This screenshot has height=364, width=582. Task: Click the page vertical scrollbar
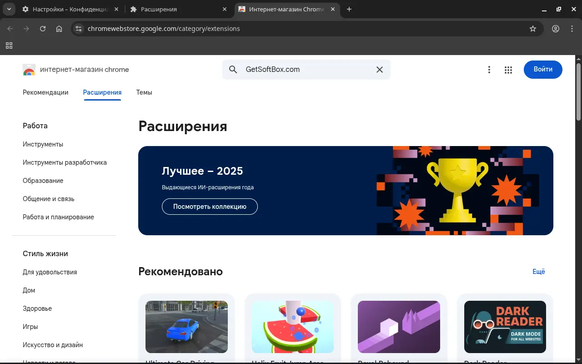tap(578, 91)
